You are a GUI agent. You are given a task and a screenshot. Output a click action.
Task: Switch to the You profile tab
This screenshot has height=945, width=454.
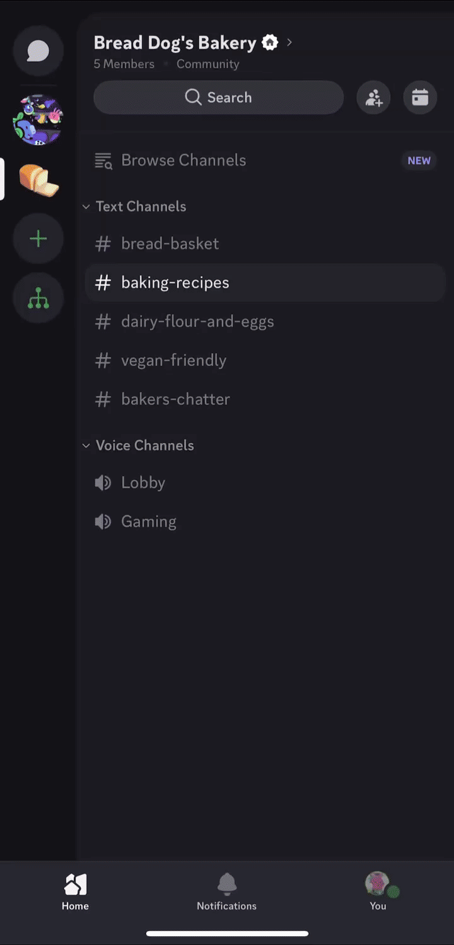click(378, 891)
